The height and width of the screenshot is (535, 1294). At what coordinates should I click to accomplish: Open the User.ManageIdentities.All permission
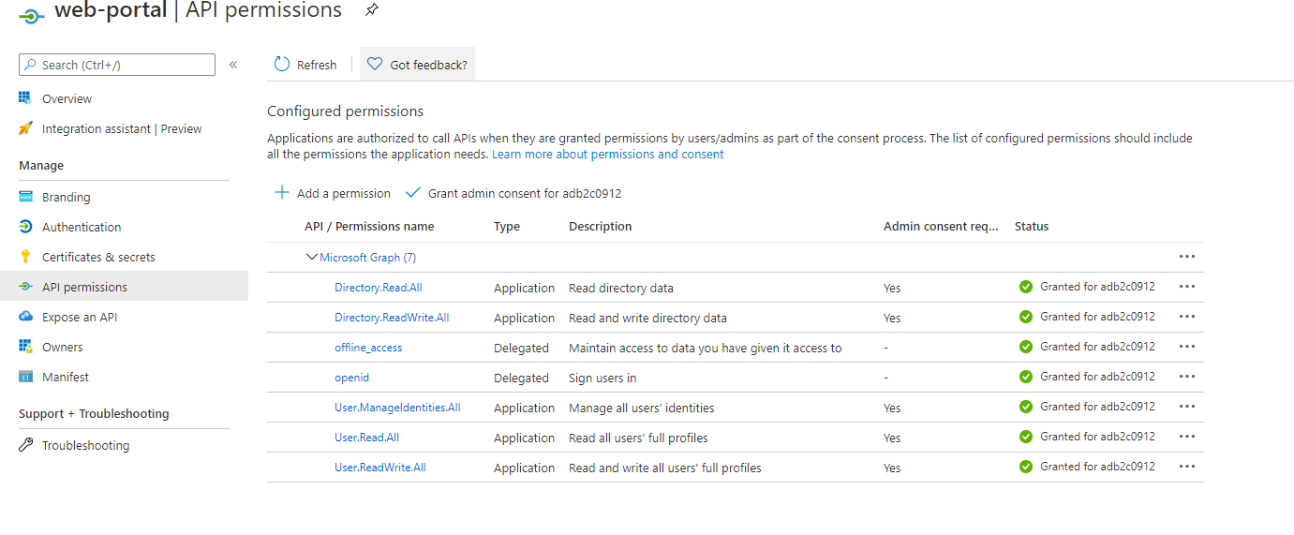(x=397, y=407)
